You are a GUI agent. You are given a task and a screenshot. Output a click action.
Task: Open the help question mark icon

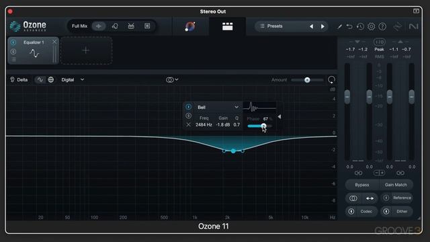tap(382, 26)
